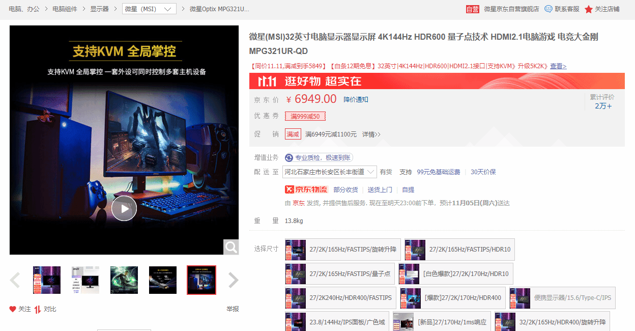Click the 对比 compare icon
Image resolution: width=635 pixels, height=331 pixels.
(x=38, y=309)
